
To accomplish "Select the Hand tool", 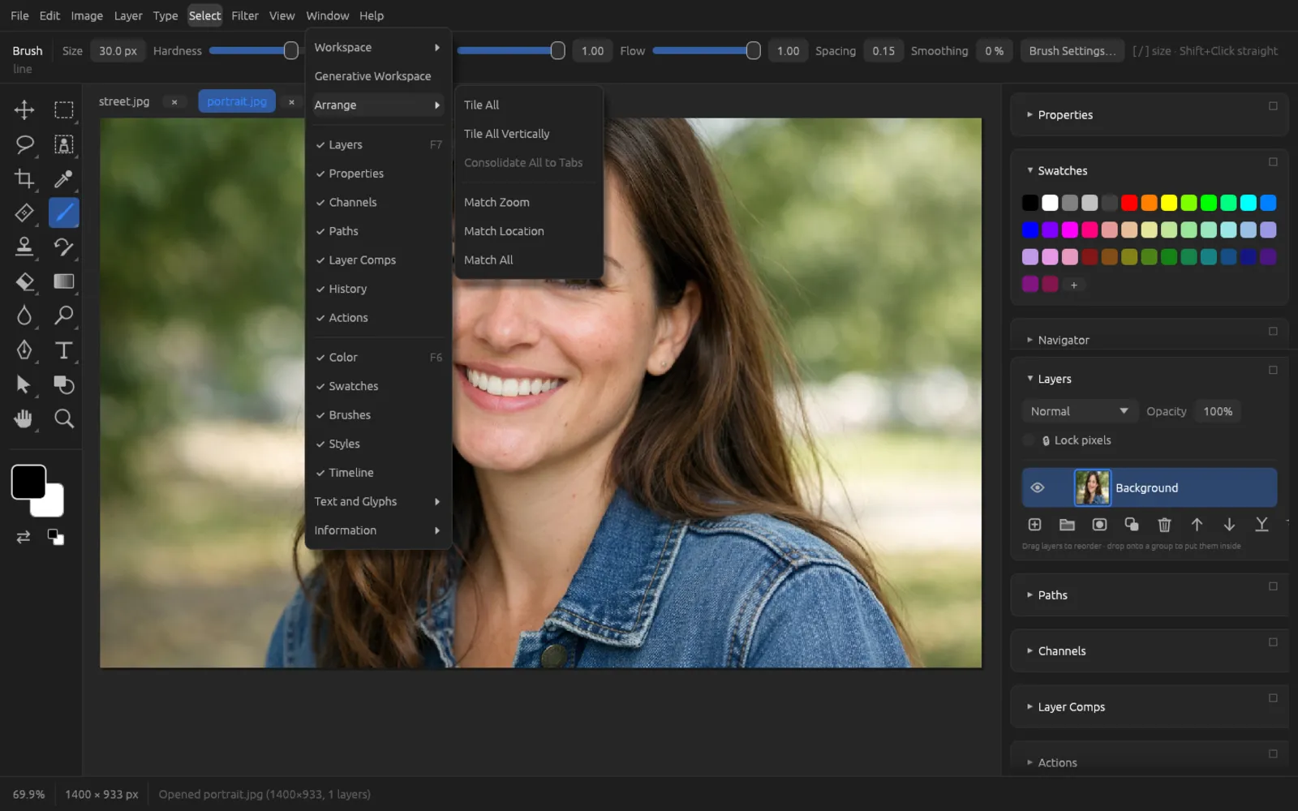I will (24, 418).
